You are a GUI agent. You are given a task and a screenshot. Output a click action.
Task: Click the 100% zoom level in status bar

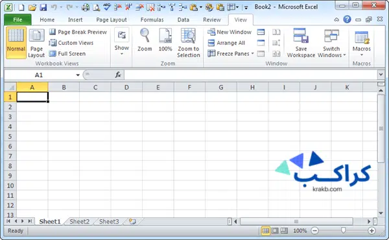click(300, 231)
